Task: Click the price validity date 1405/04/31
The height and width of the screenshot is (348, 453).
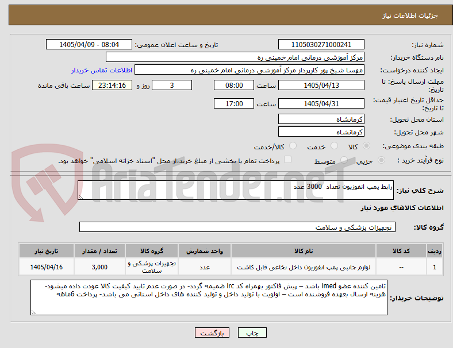Action: click(321, 103)
